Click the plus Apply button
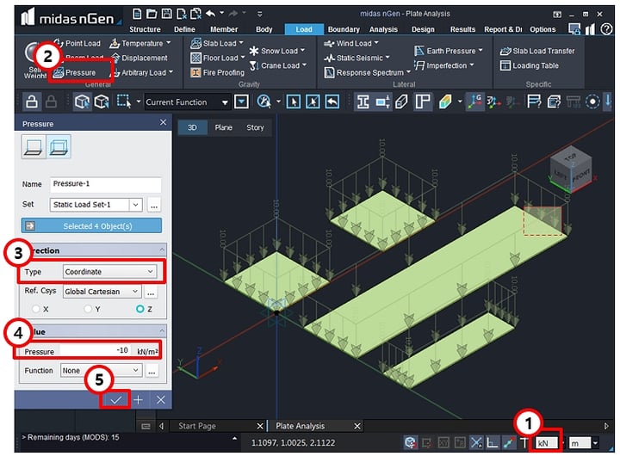This screenshot has width=620, height=456. coord(138,400)
